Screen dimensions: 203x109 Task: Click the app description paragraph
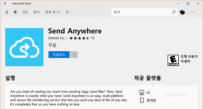(x=69, y=98)
